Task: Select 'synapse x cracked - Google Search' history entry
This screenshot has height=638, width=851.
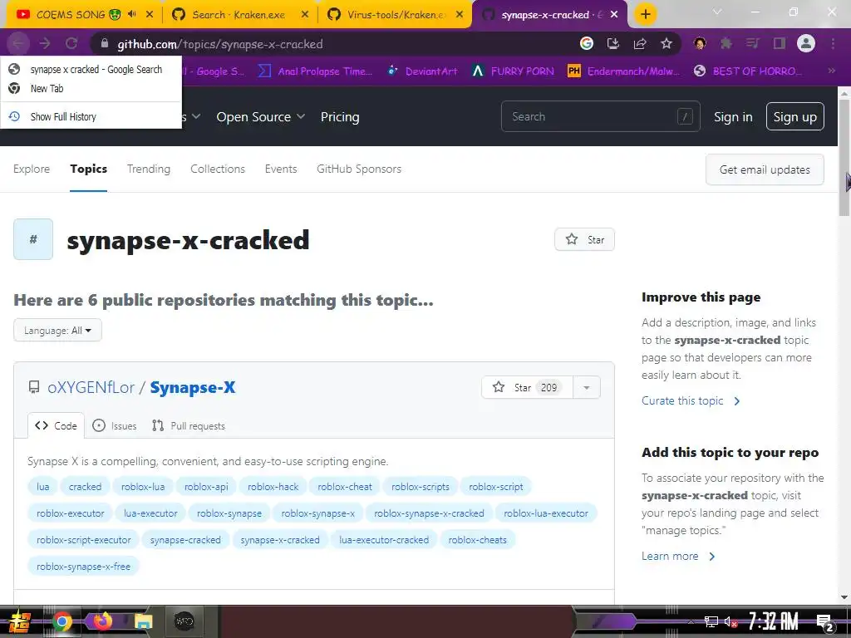Action: click(91, 70)
